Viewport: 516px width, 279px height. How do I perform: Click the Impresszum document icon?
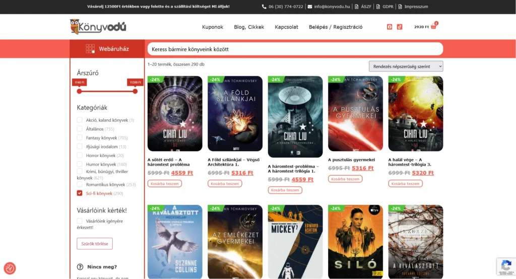click(400, 7)
